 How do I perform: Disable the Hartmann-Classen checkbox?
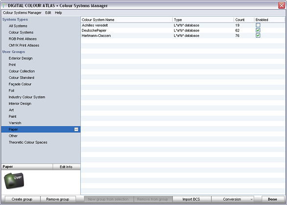coord(258,35)
